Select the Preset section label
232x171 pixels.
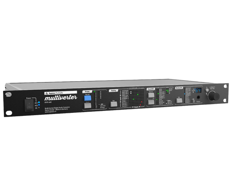click(87, 92)
